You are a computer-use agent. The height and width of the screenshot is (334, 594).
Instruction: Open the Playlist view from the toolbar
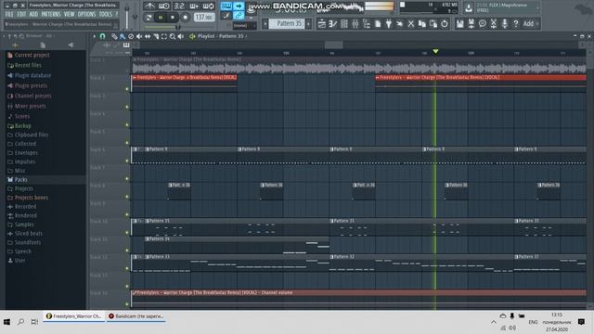point(322,24)
